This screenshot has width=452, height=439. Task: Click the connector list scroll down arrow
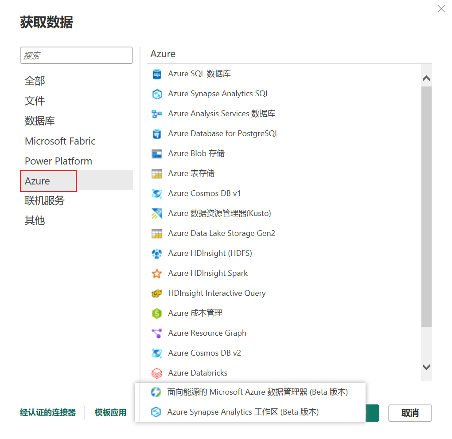point(426,367)
